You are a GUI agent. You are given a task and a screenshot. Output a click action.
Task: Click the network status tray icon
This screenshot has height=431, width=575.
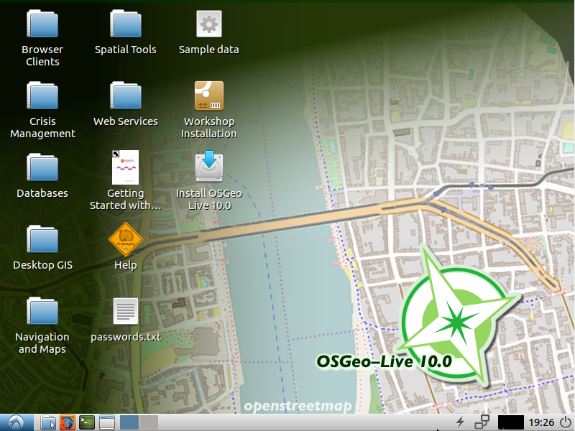pos(482,422)
